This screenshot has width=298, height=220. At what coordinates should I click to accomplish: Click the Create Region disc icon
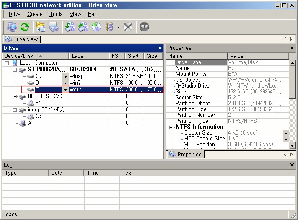coord(96,27)
